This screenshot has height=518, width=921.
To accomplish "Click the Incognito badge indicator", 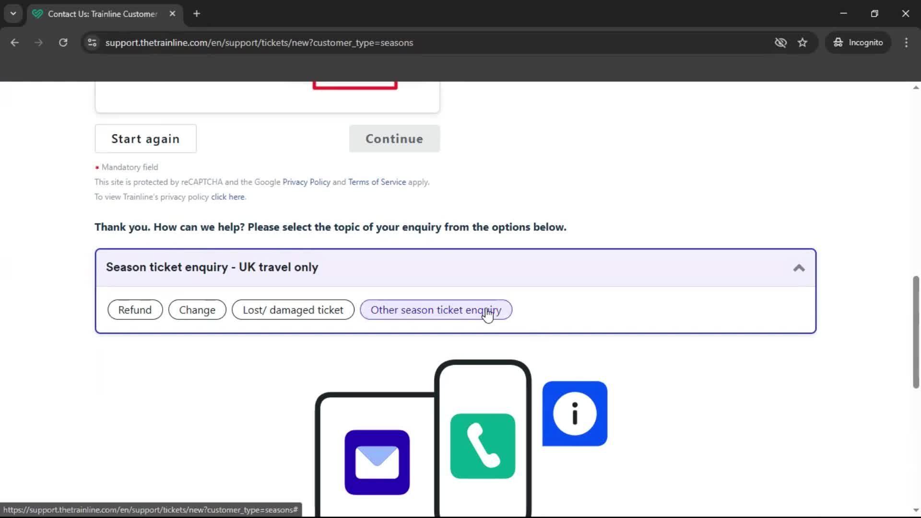I will point(858,42).
